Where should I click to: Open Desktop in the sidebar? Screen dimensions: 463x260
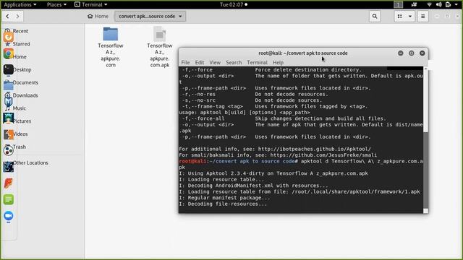[x=22, y=69]
